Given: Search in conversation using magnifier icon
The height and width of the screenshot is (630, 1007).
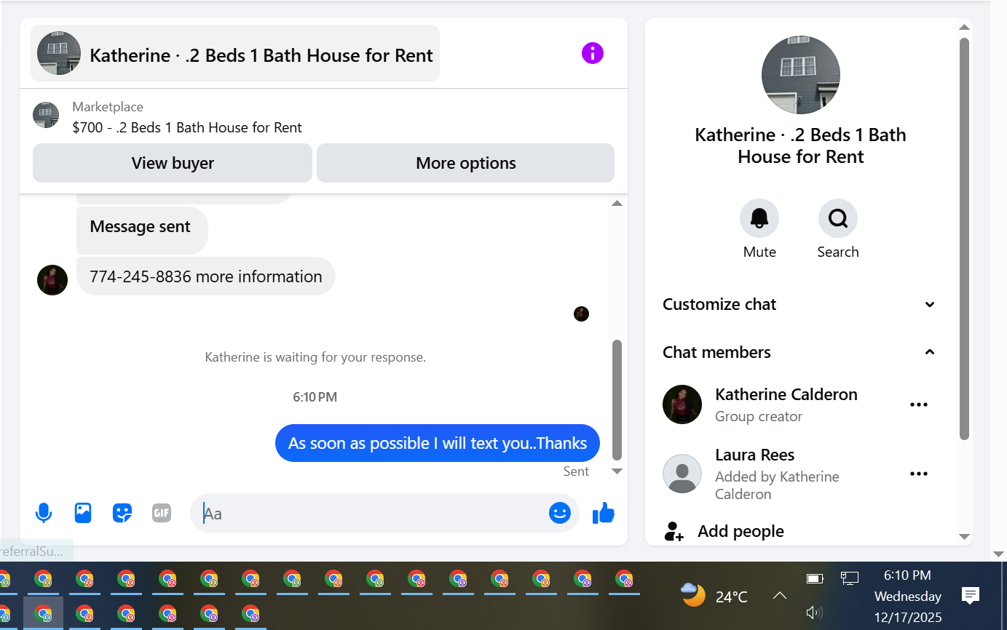Looking at the screenshot, I should point(838,218).
